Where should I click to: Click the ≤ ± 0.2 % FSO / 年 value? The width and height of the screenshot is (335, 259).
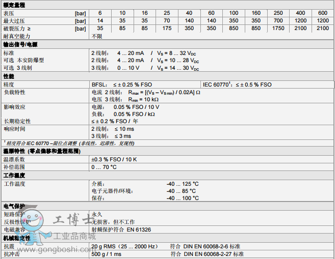[115, 121]
